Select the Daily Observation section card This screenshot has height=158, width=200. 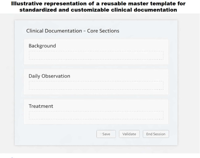coord(96,82)
